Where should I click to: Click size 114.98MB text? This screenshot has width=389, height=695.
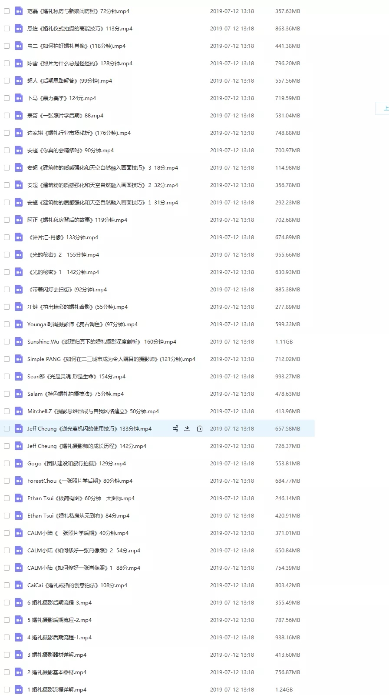point(287,167)
